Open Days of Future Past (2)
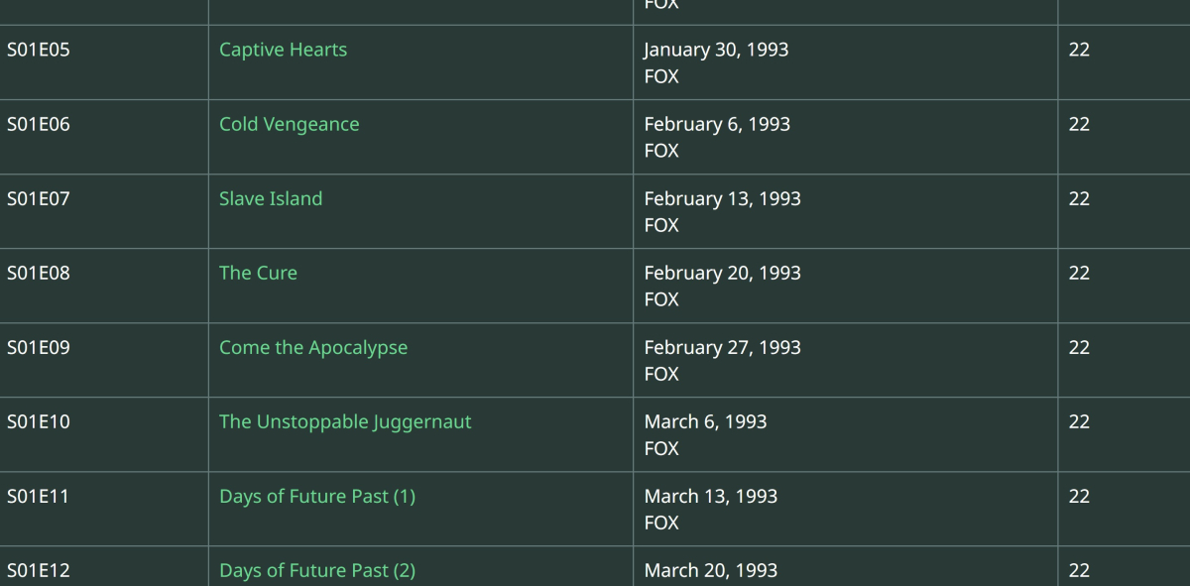 pyautogui.click(x=317, y=570)
